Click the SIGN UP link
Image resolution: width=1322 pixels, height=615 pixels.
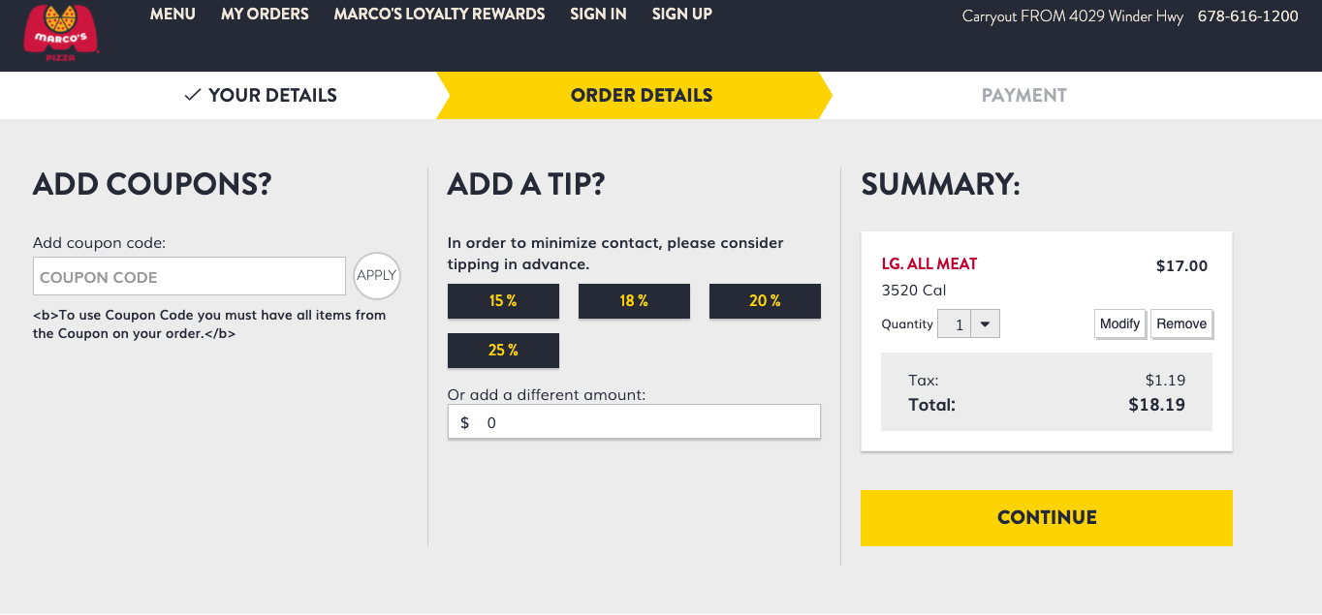coord(681,15)
